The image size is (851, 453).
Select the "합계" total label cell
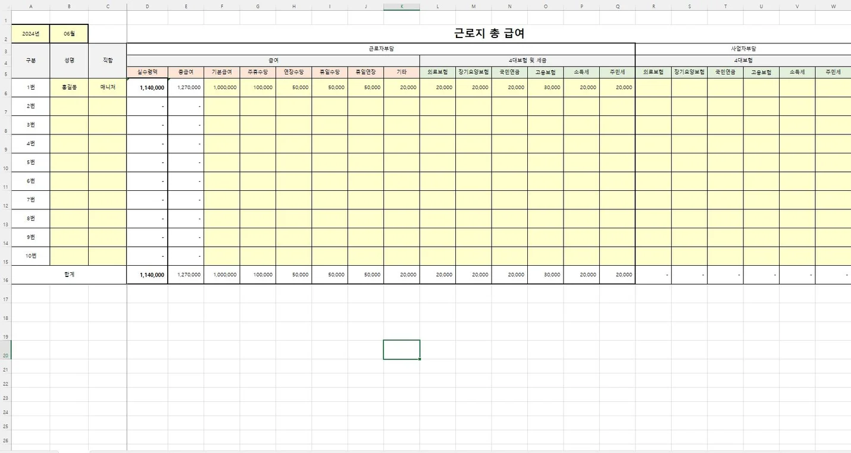(69, 275)
